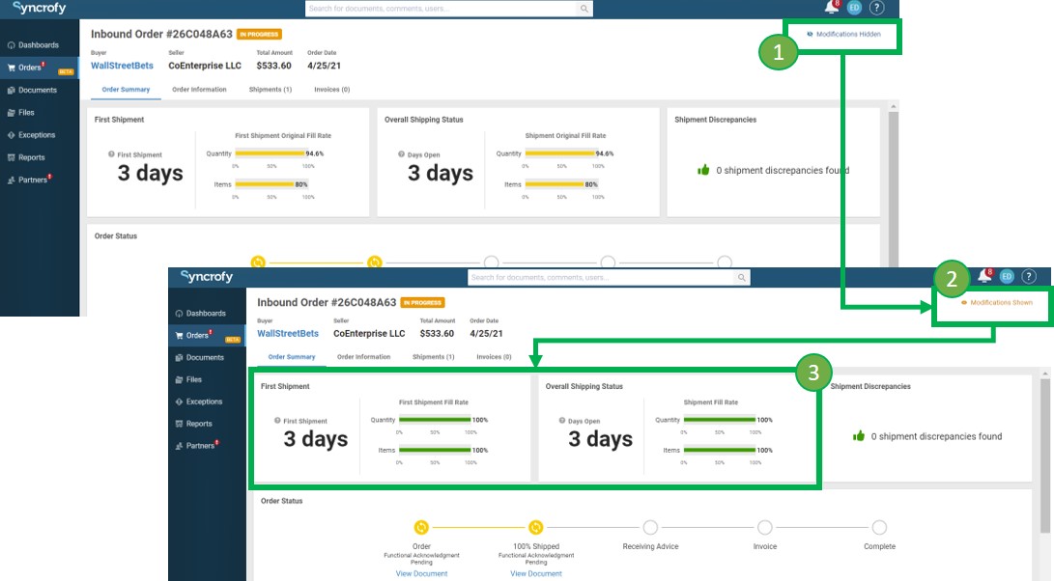Open Reports in the front window sidebar

[193, 424]
